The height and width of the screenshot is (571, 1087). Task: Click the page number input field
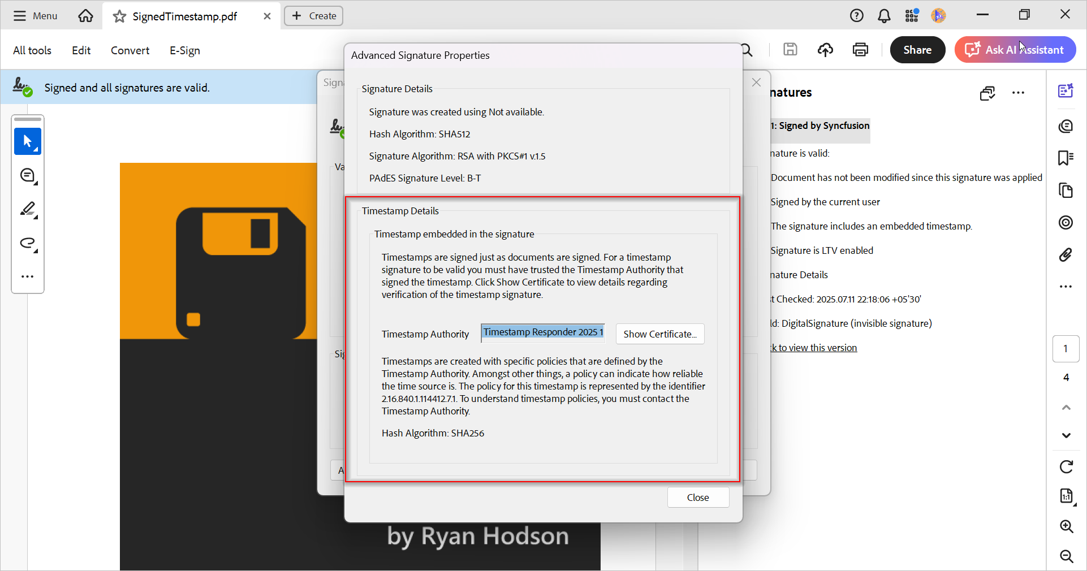[x=1066, y=349]
